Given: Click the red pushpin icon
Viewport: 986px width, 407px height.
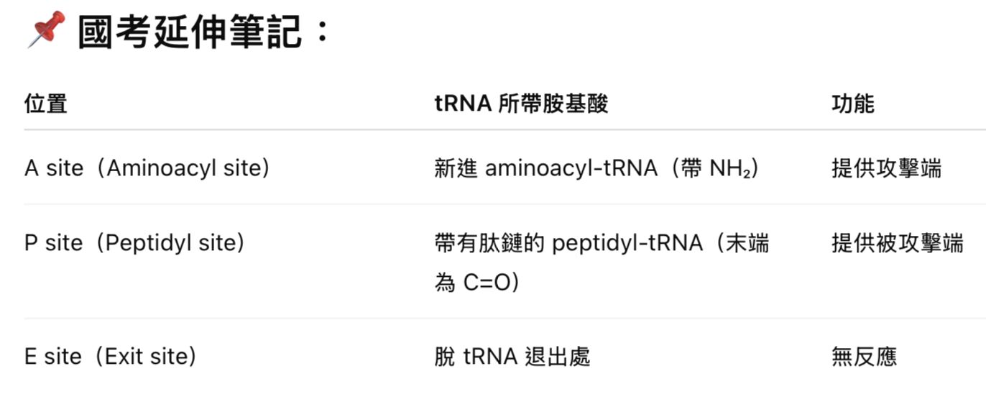Looking at the screenshot, I should [x=45, y=29].
